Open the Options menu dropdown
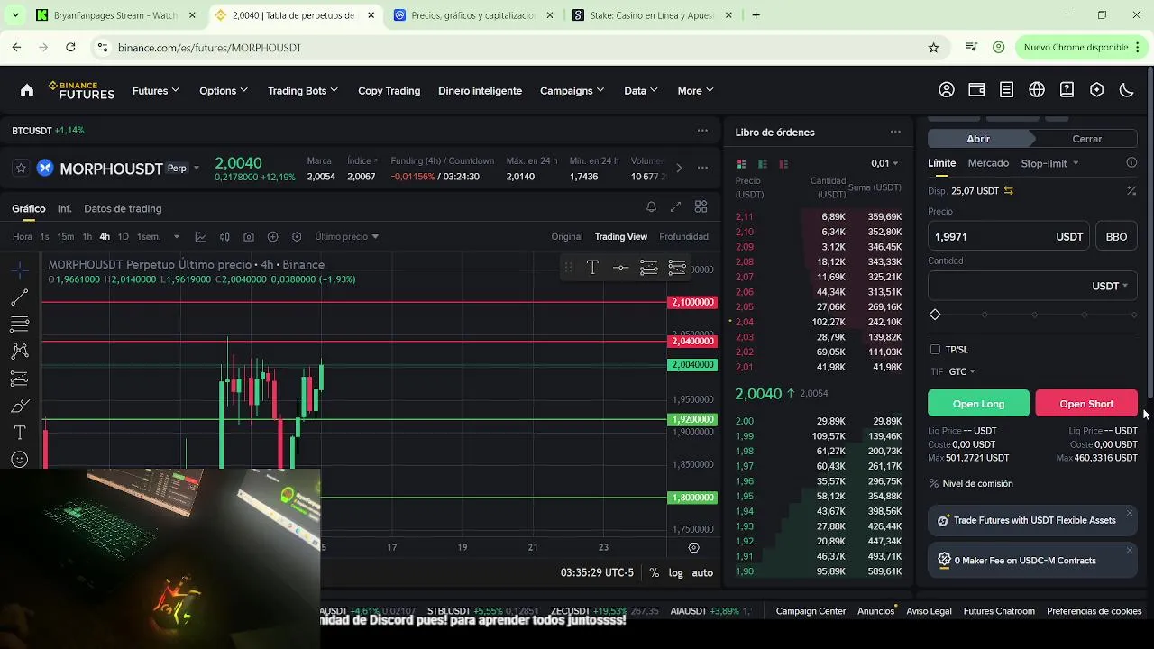This screenshot has width=1154, height=649. point(224,90)
